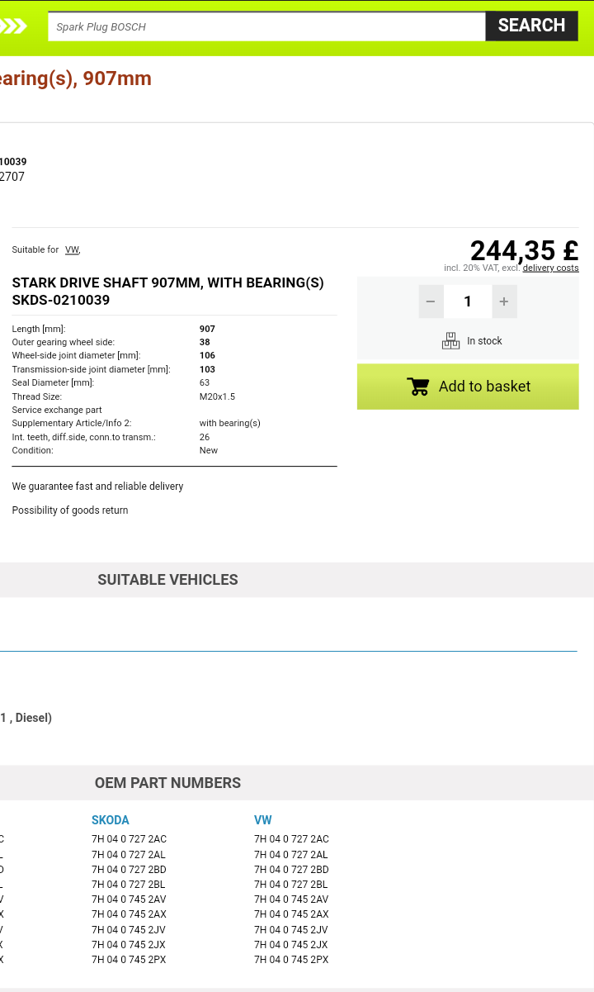
Task: Follow the VW suitable-for link
Action: tap(72, 249)
